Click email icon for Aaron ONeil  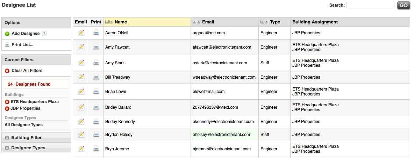81,33
